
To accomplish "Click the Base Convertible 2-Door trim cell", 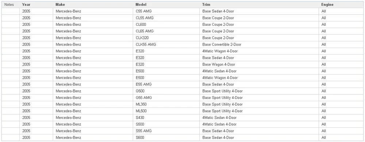I will pyautogui.click(x=259, y=44).
